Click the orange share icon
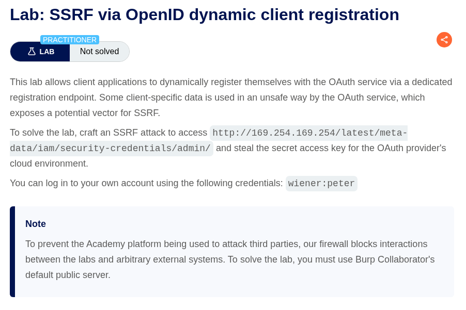Screen dimensions: 466x310 444,40
